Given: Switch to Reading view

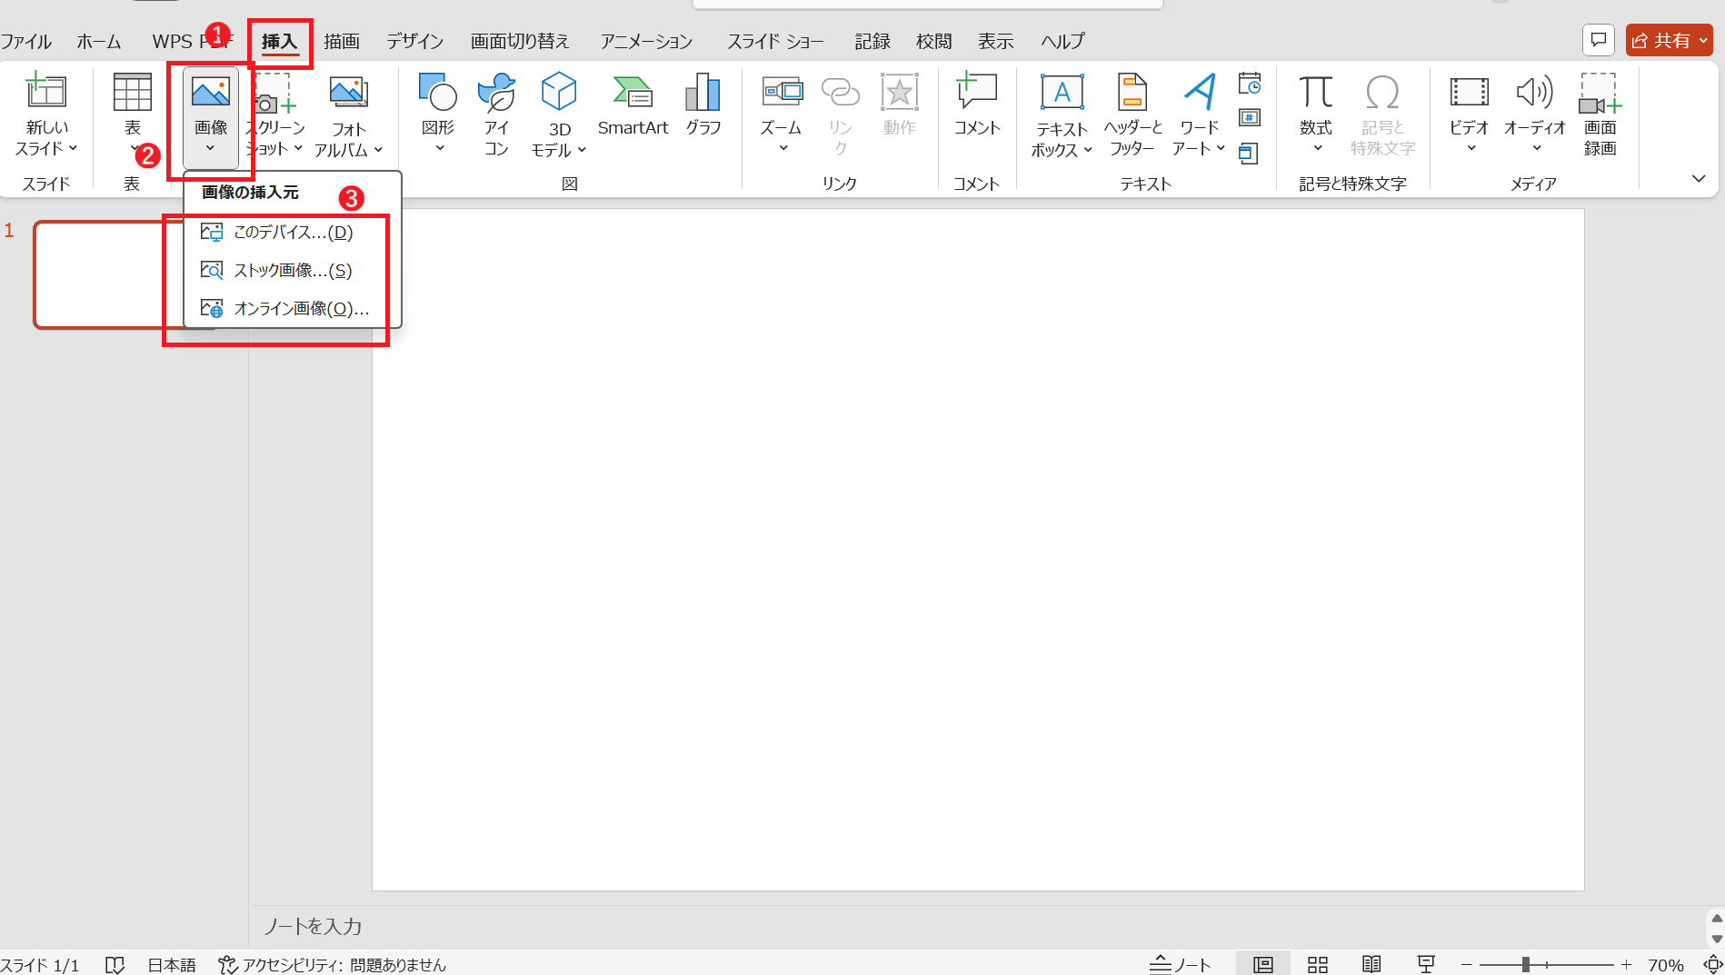Looking at the screenshot, I should 1371,963.
